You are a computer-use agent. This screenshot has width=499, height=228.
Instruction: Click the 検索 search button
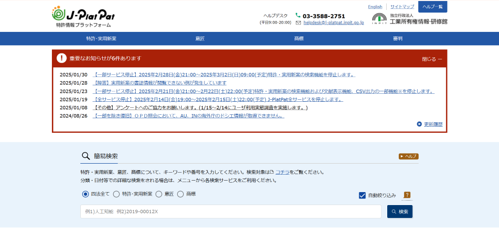point(400,212)
